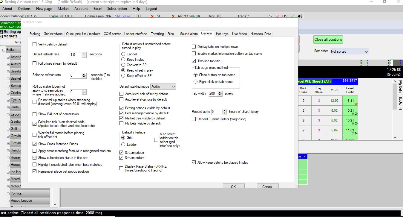
Task: Enable Auto level tick offset by default
Action: pos(121,94)
